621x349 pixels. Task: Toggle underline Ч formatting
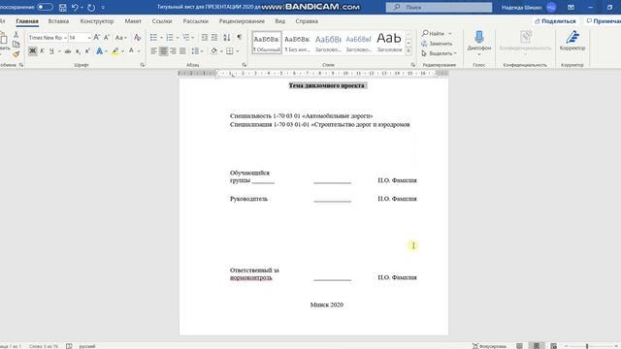coord(51,51)
